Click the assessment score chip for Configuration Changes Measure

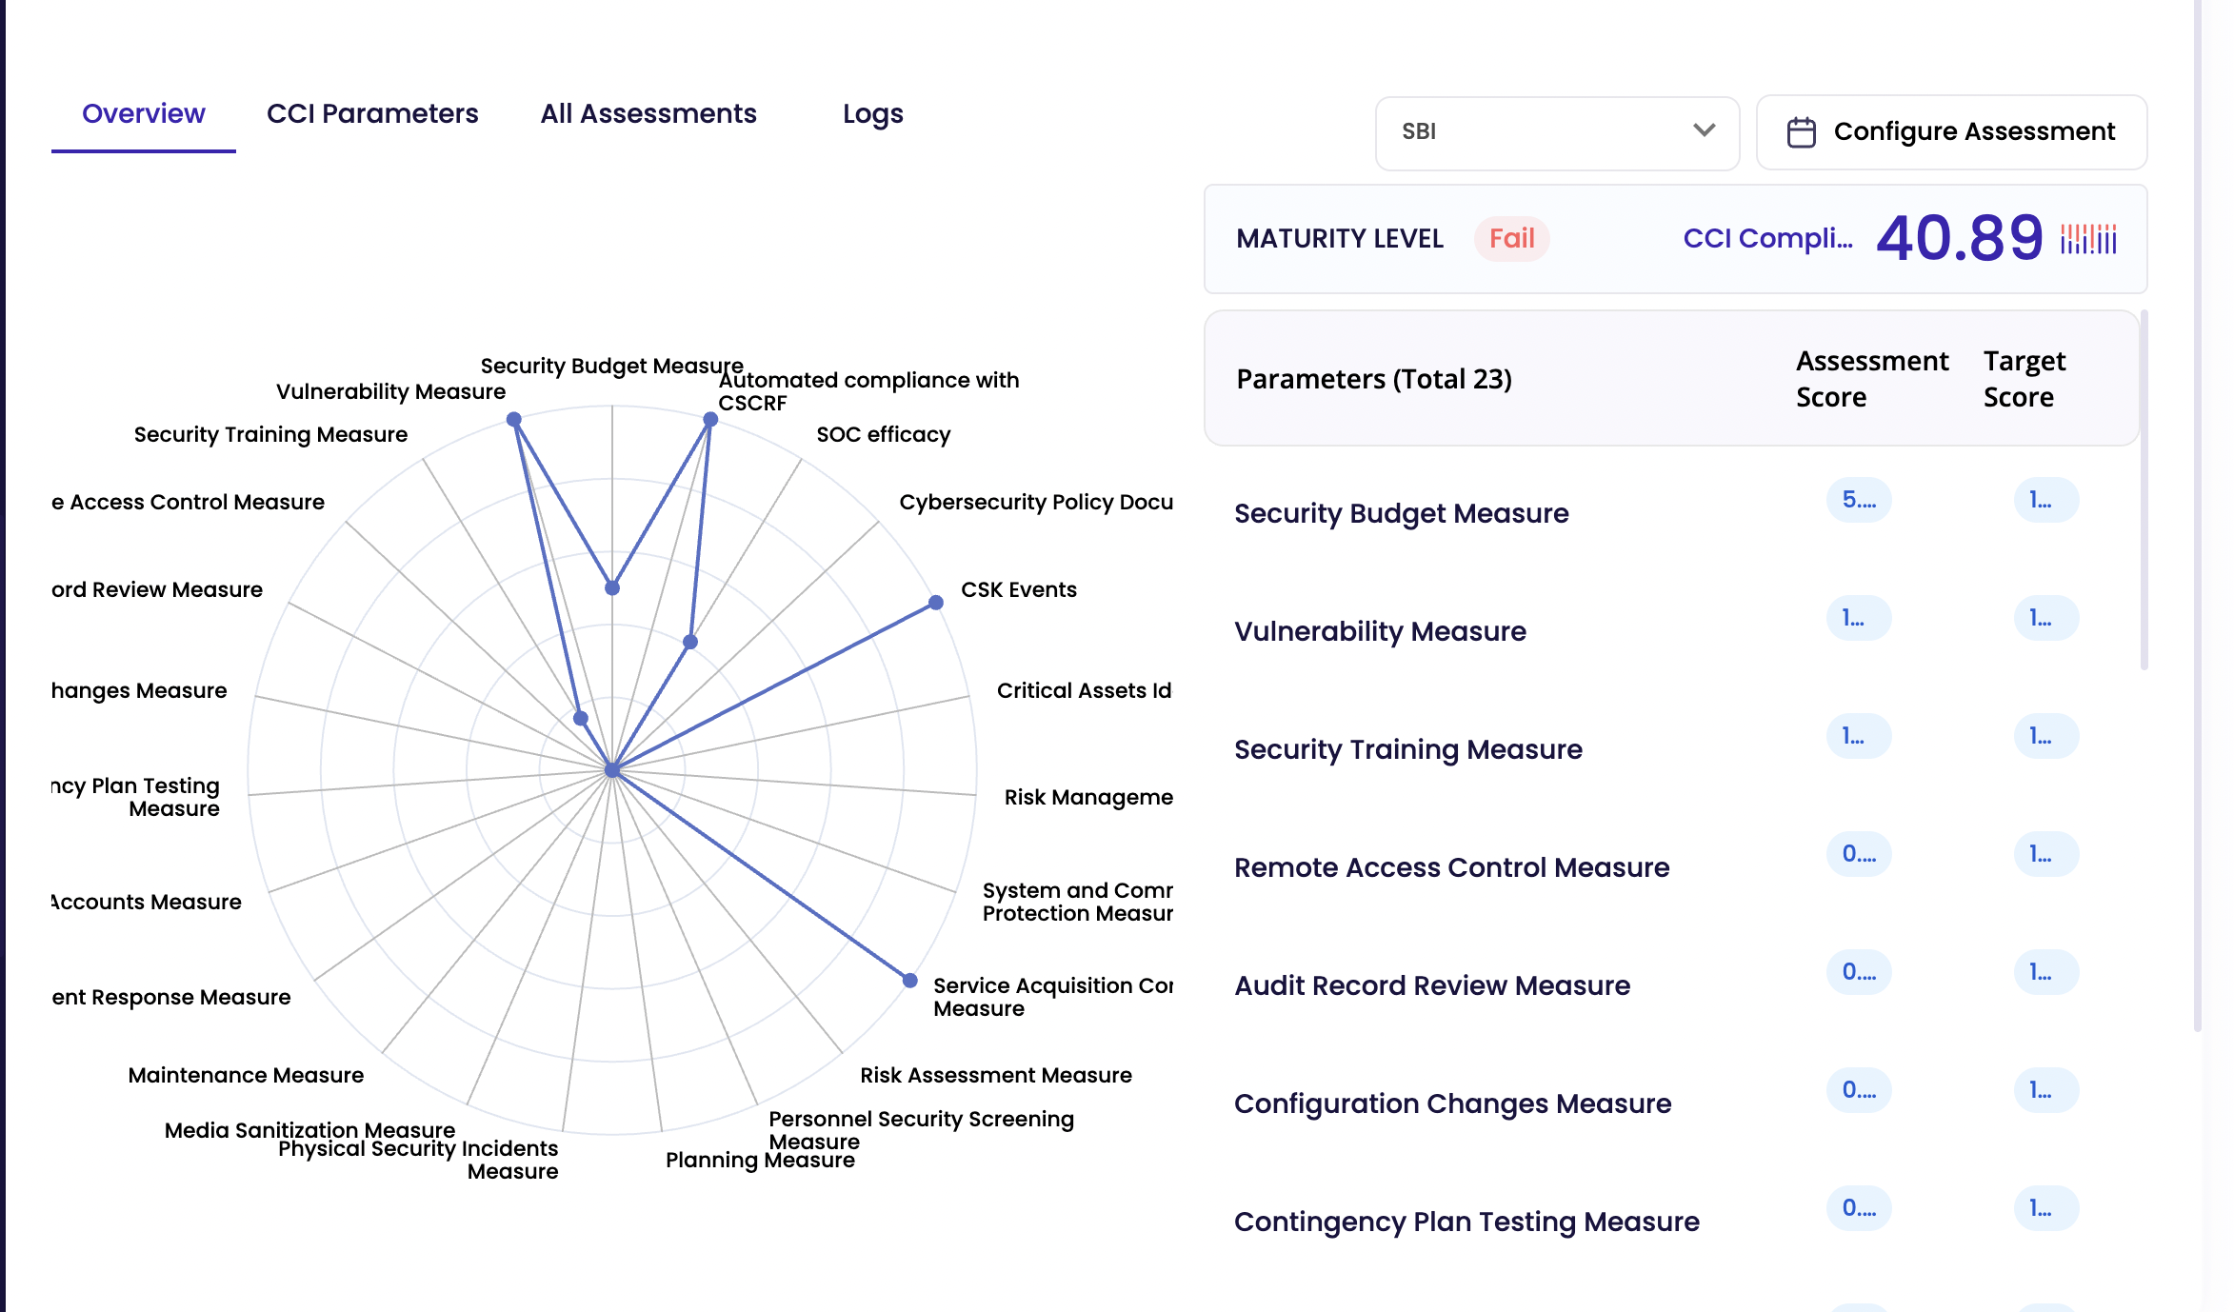1858,1089
